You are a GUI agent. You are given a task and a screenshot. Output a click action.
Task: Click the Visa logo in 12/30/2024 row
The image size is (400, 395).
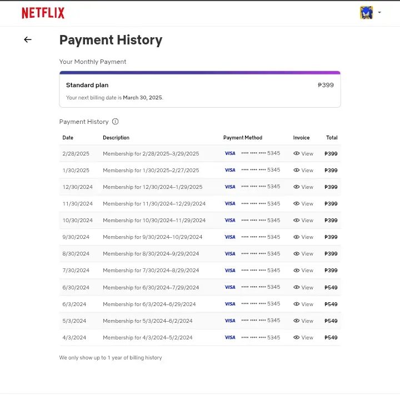pyautogui.click(x=230, y=187)
